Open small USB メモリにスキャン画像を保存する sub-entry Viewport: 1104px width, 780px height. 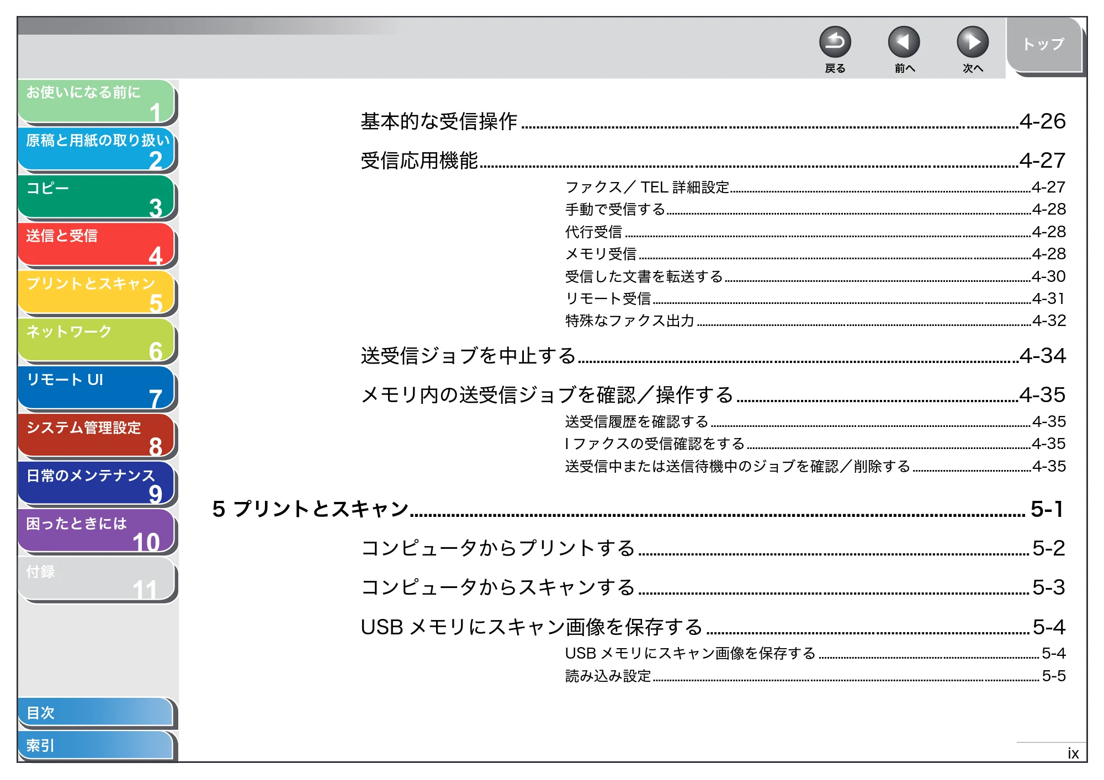click(x=815, y=653)
